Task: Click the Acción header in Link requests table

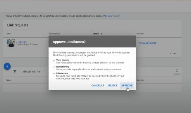Action: pos(140,33)
